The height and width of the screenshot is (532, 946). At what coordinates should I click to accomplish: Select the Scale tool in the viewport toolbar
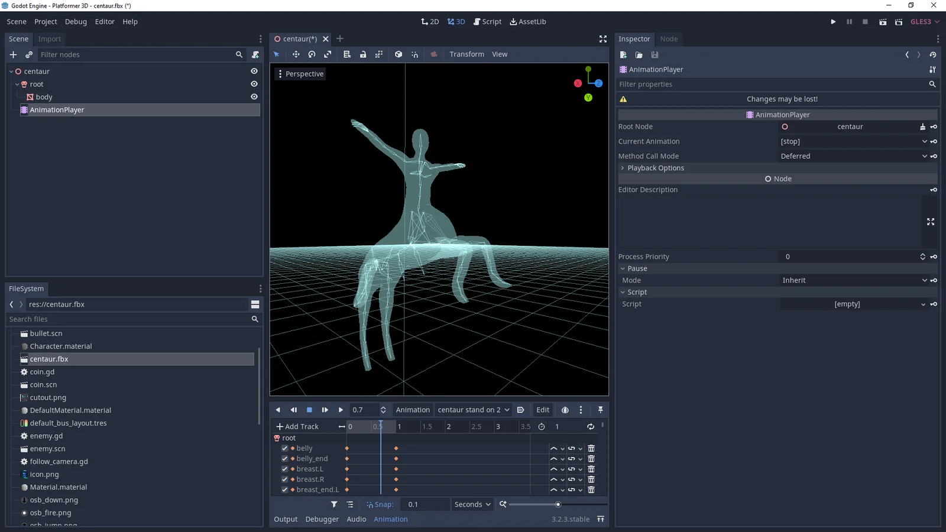[x=328, y=54]
